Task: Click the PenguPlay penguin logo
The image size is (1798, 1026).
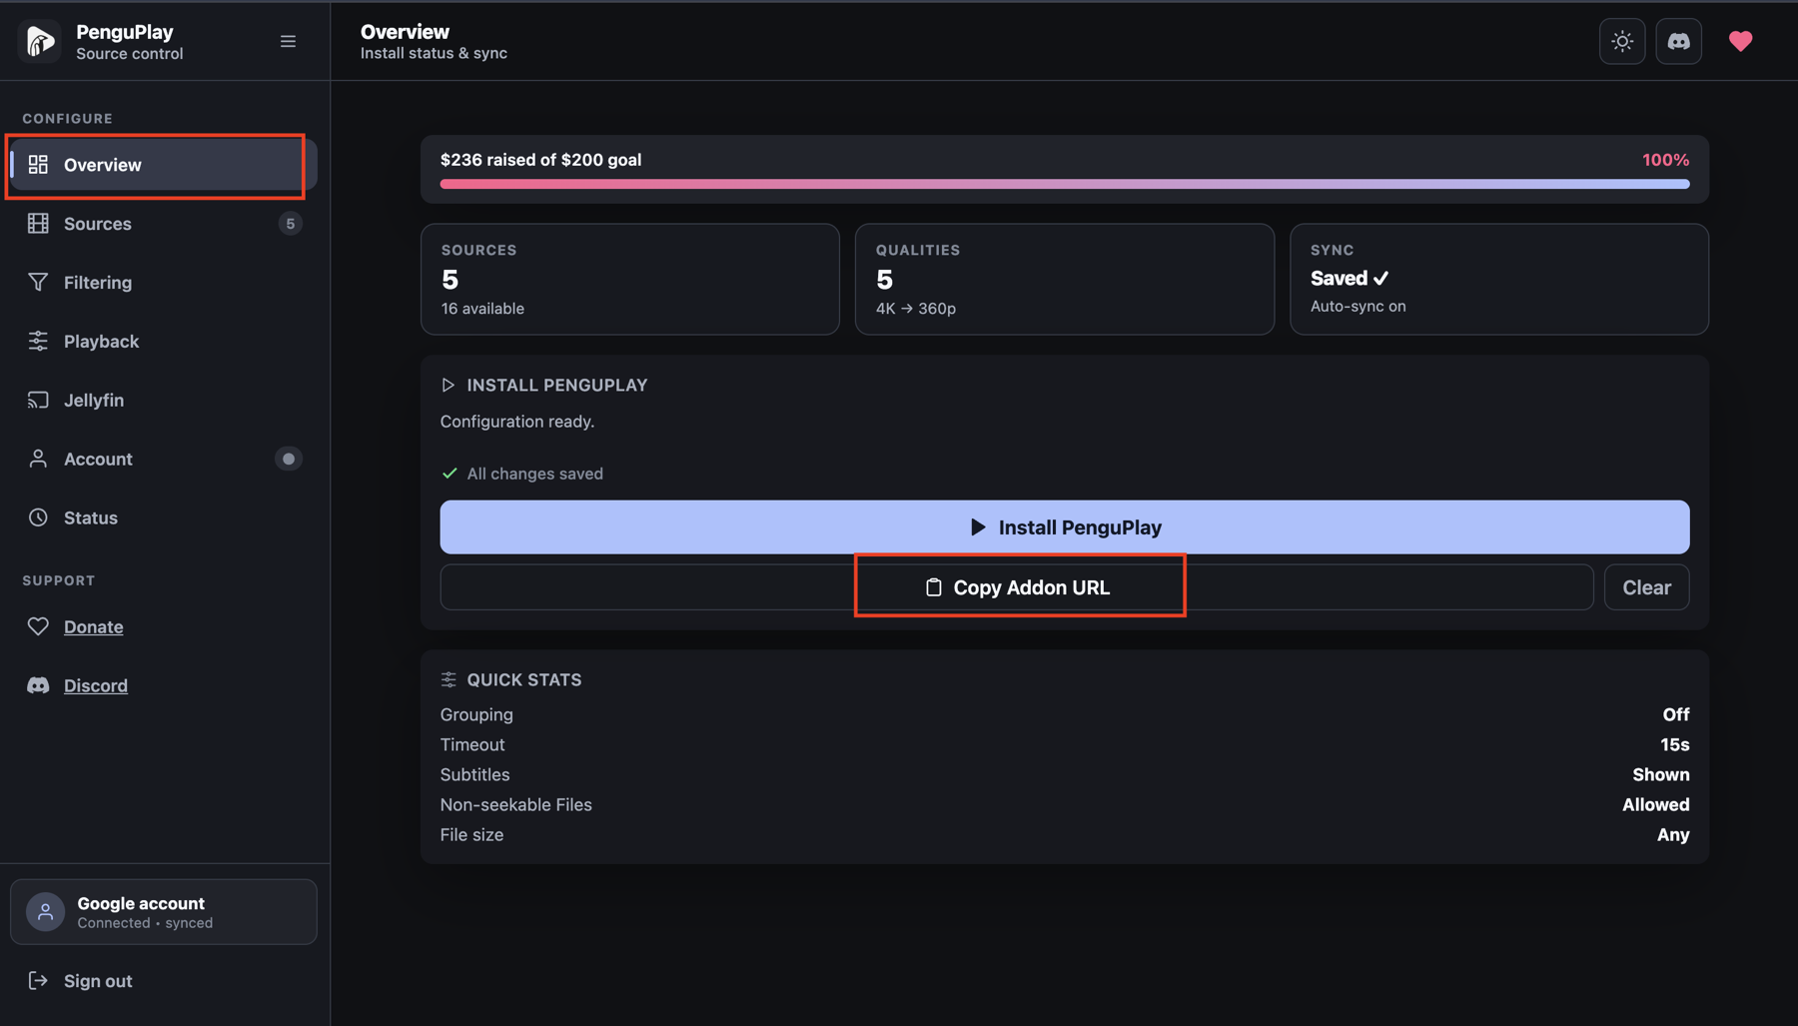Action: (40, 41)
